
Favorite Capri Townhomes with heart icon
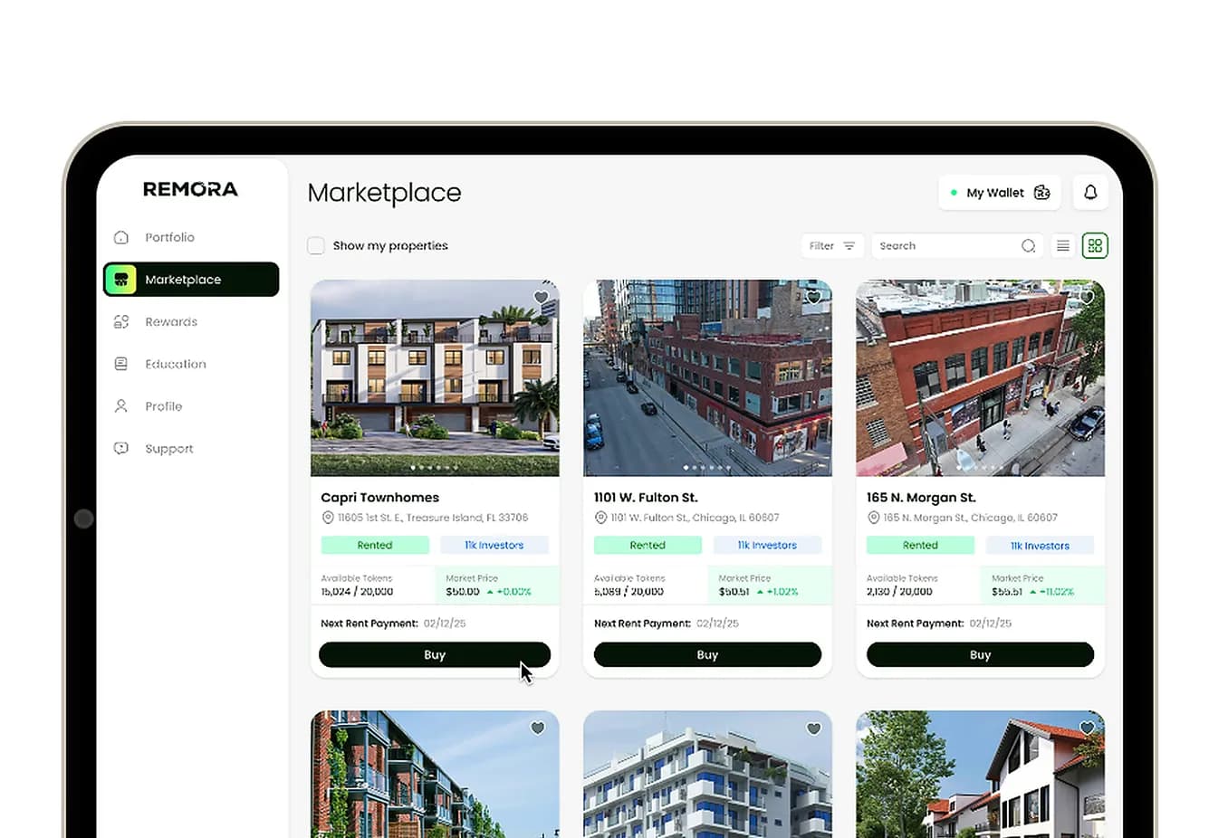coord(541,298)
